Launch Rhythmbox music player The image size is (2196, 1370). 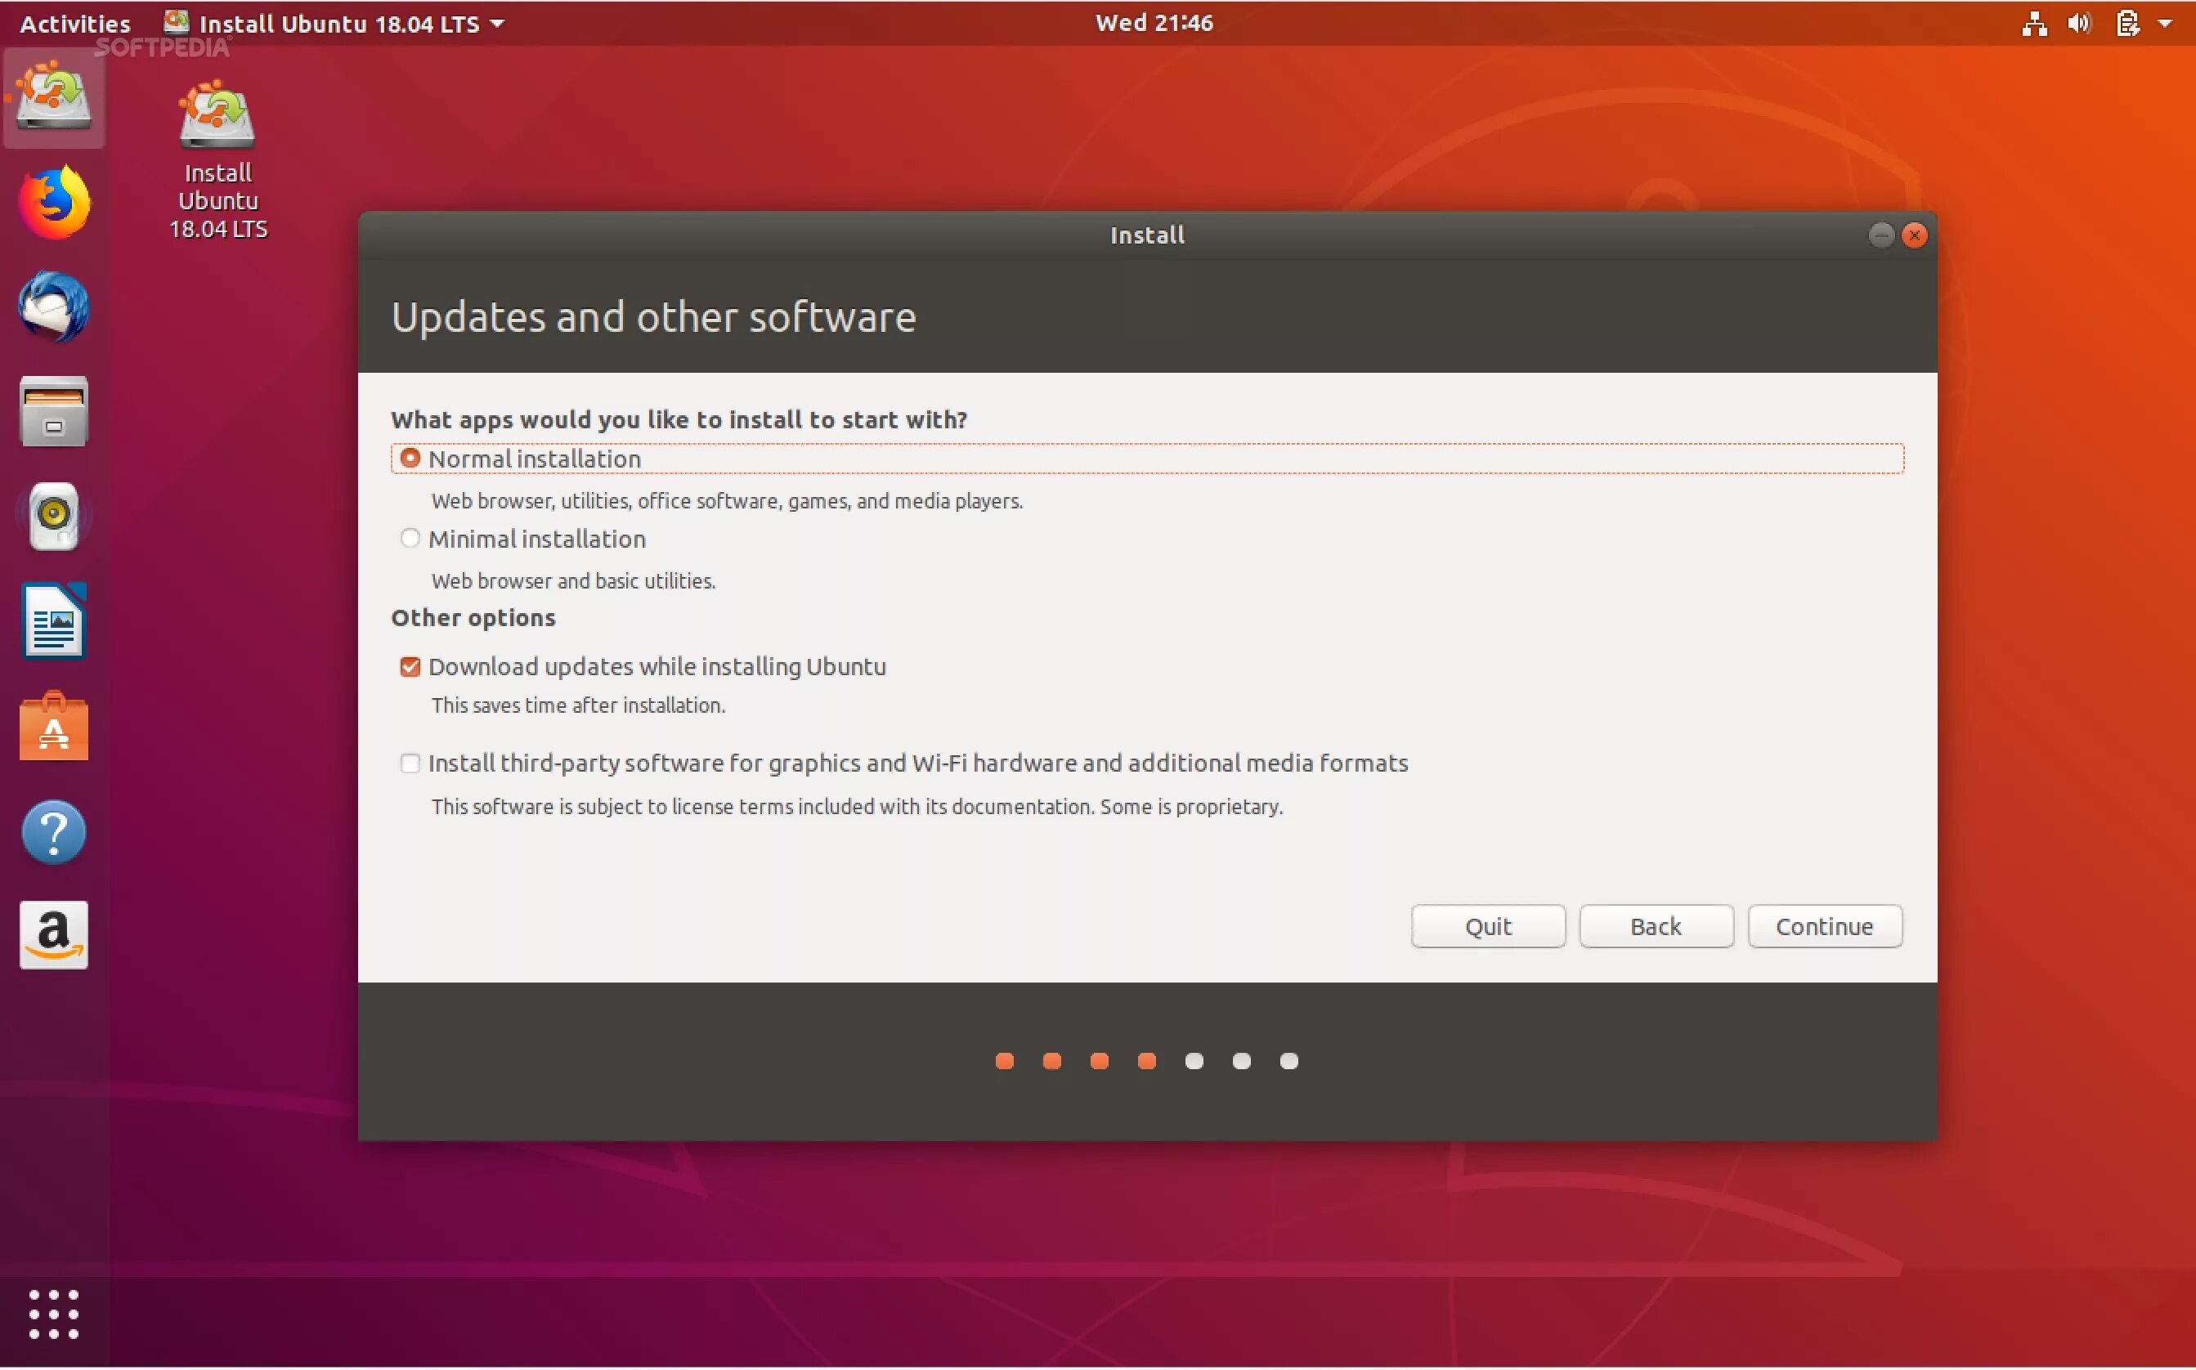tap(53, 517)
